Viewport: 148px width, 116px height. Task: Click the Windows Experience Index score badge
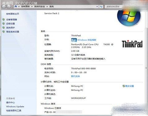[74, 40]
